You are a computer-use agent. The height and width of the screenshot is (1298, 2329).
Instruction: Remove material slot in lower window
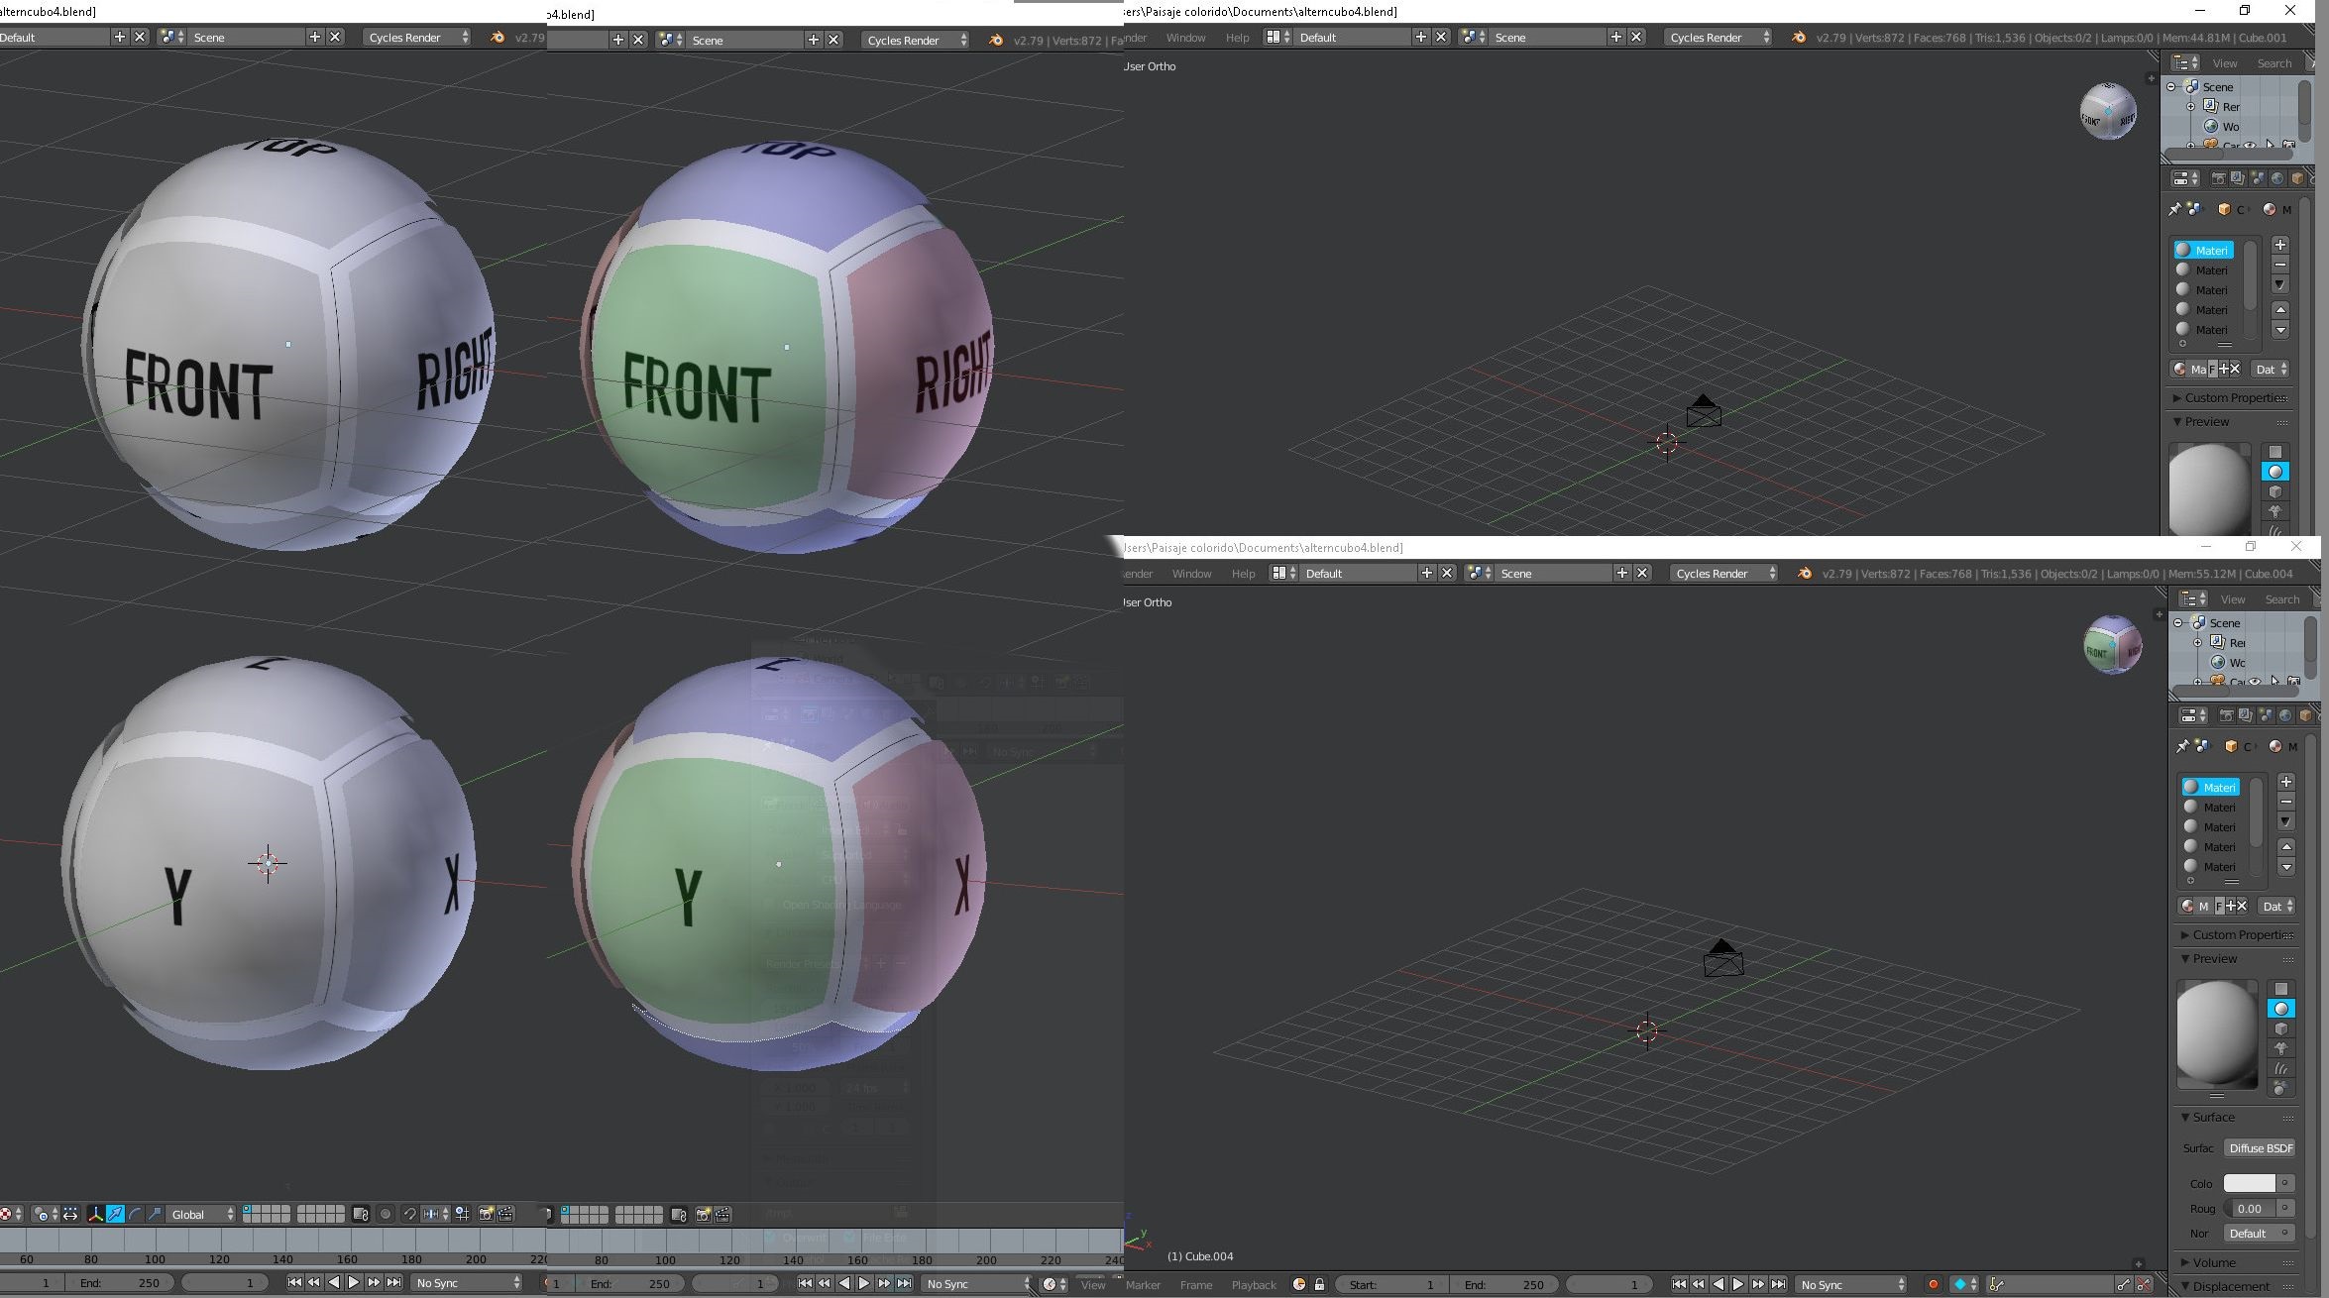2286,802
